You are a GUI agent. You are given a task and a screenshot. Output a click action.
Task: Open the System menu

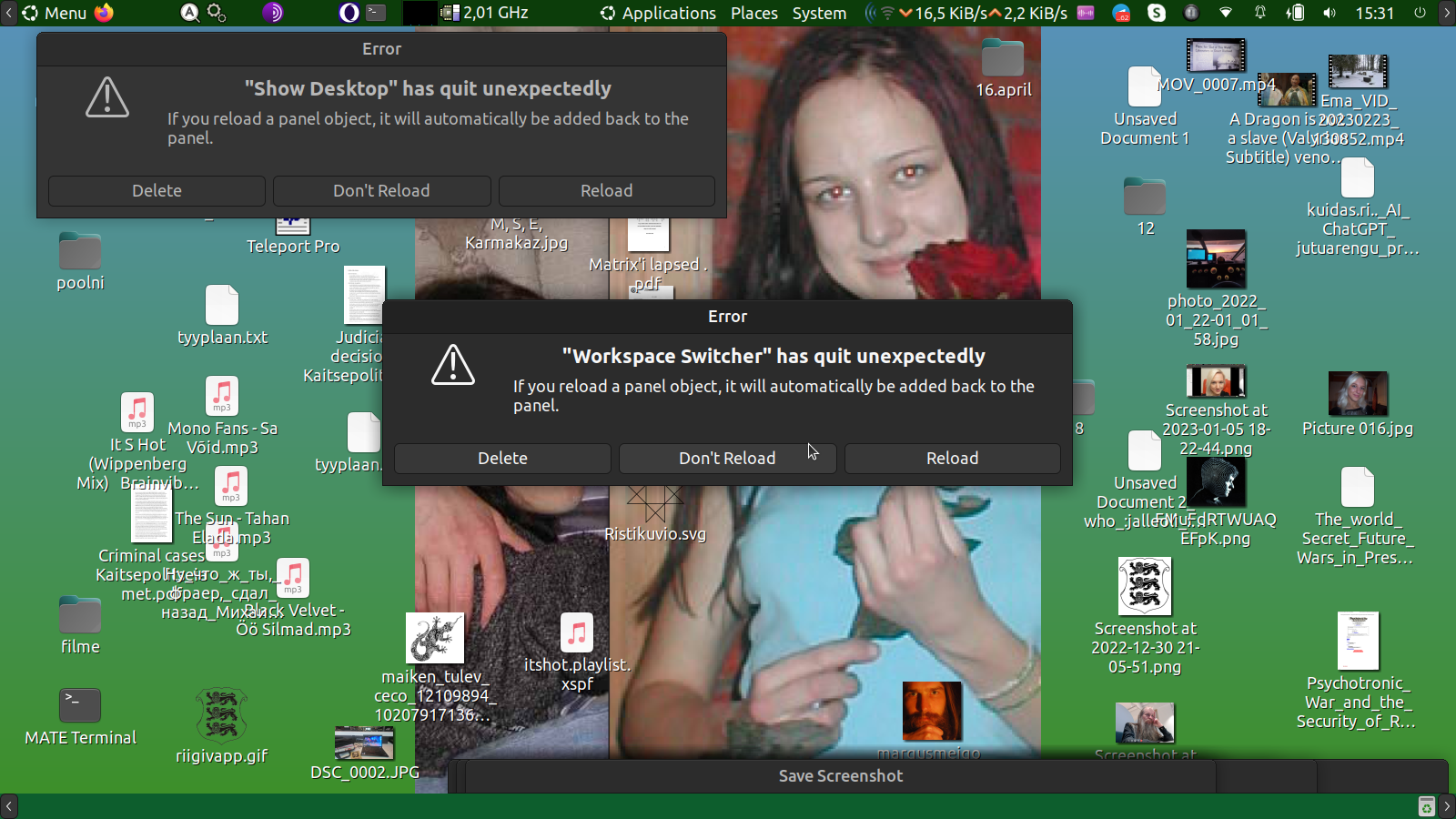tap(819, 13)
